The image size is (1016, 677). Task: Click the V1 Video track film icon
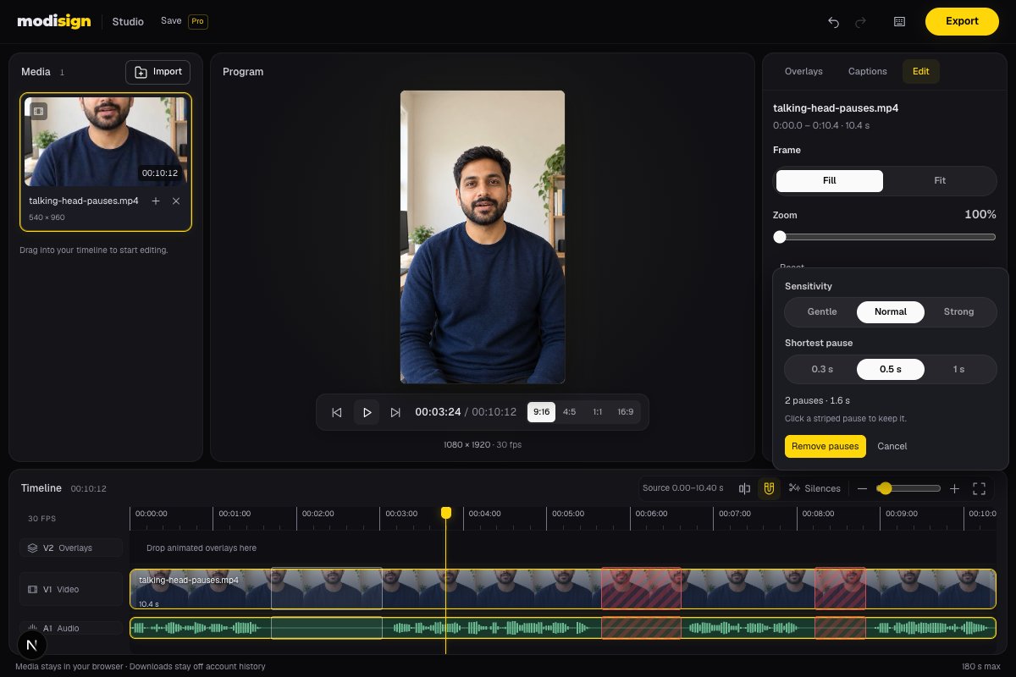pyautogui.click(x=32, y=589)
